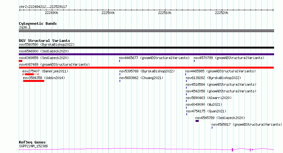283x153 pixels.
Task: Click the blue nsv4465985 variant marker
Action: [x=185, y=74]
